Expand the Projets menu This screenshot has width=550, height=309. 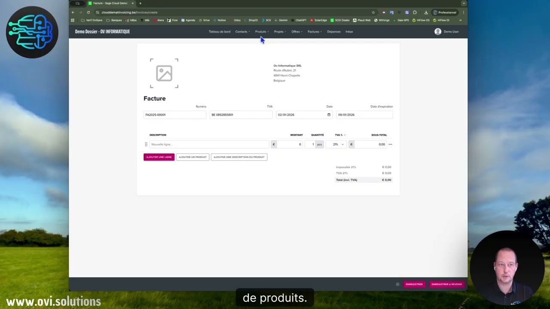[x=280, y=32]
